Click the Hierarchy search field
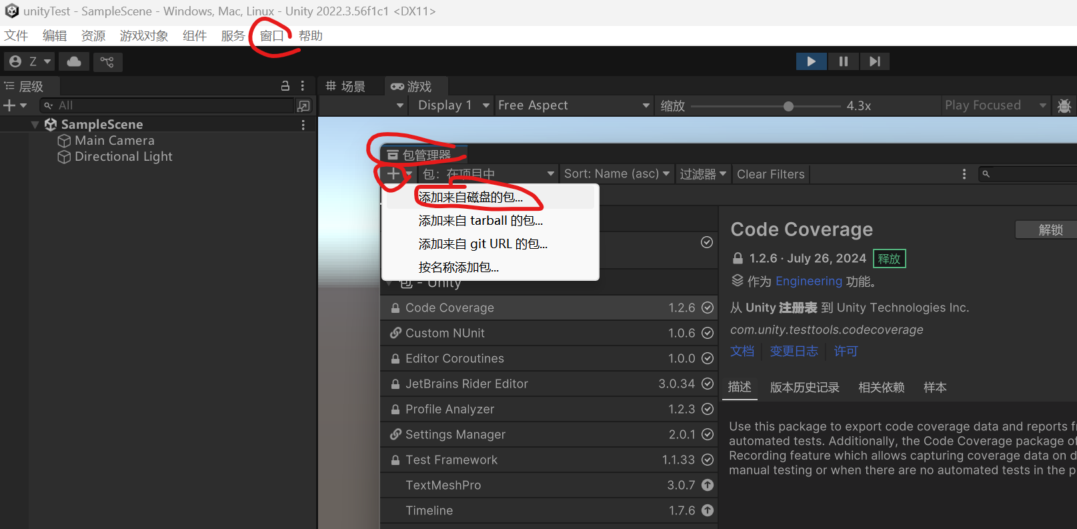Image resolution: width=1077 pixels, height=529 pixels. point(167,105)
